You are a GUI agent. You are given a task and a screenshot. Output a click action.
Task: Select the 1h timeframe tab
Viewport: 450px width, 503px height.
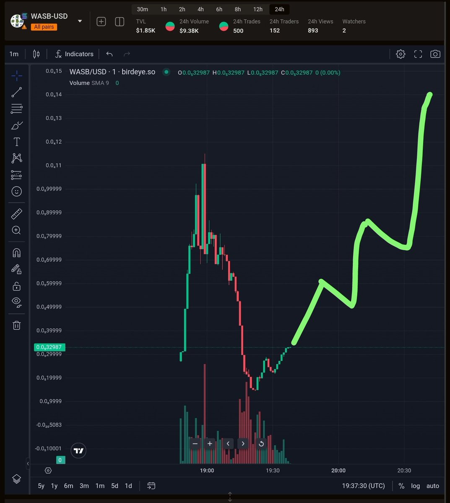coord(164,9)
